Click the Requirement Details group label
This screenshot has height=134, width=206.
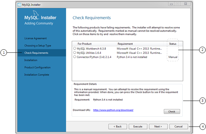(85, 84)
